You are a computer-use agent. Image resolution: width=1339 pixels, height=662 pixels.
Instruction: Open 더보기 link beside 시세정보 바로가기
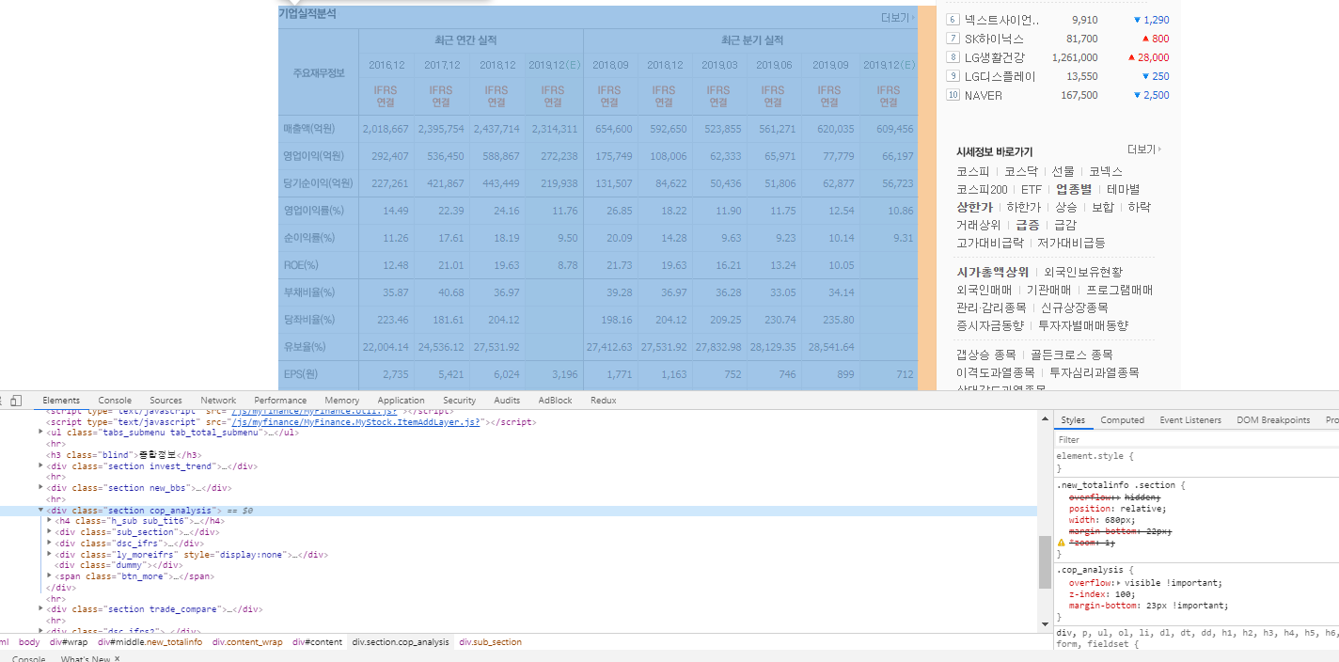[x=1143, y=150]
